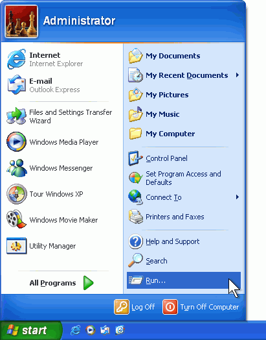Click Internet Explorer in the Quick Launch bar
The height and width of the screenshot is (340, 266).
click(x=75, y=330)
